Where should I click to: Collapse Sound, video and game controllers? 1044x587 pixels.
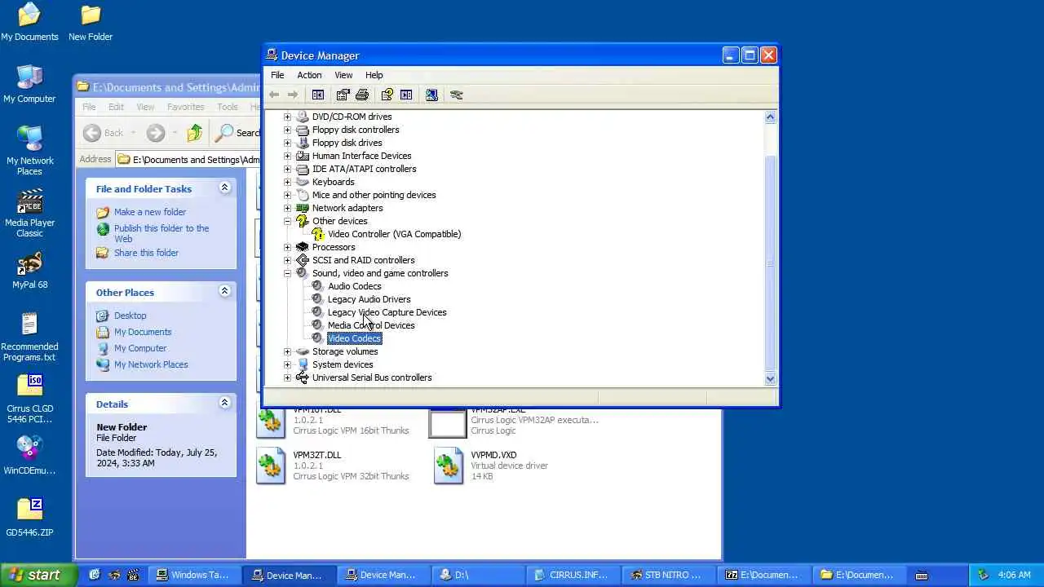(x=287, y=273)
